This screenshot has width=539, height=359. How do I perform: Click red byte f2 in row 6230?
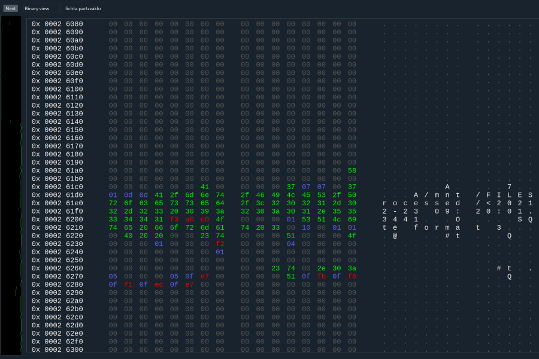click(x=220, y=244)
